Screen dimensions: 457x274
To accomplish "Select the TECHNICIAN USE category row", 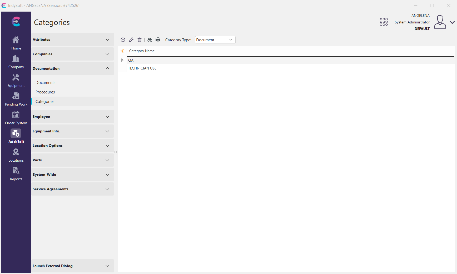I will tap(142, 68).
